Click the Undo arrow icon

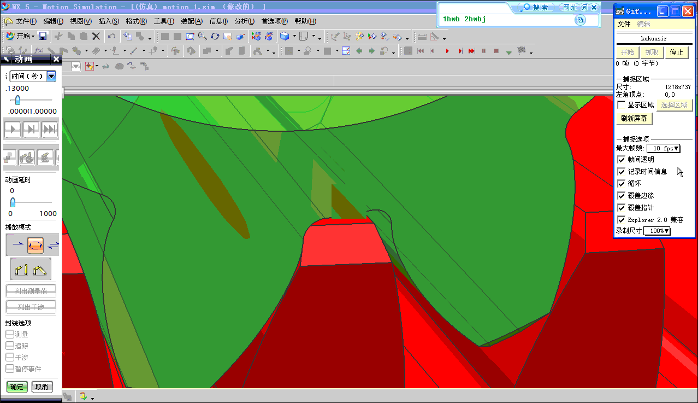tap(111, 36)
